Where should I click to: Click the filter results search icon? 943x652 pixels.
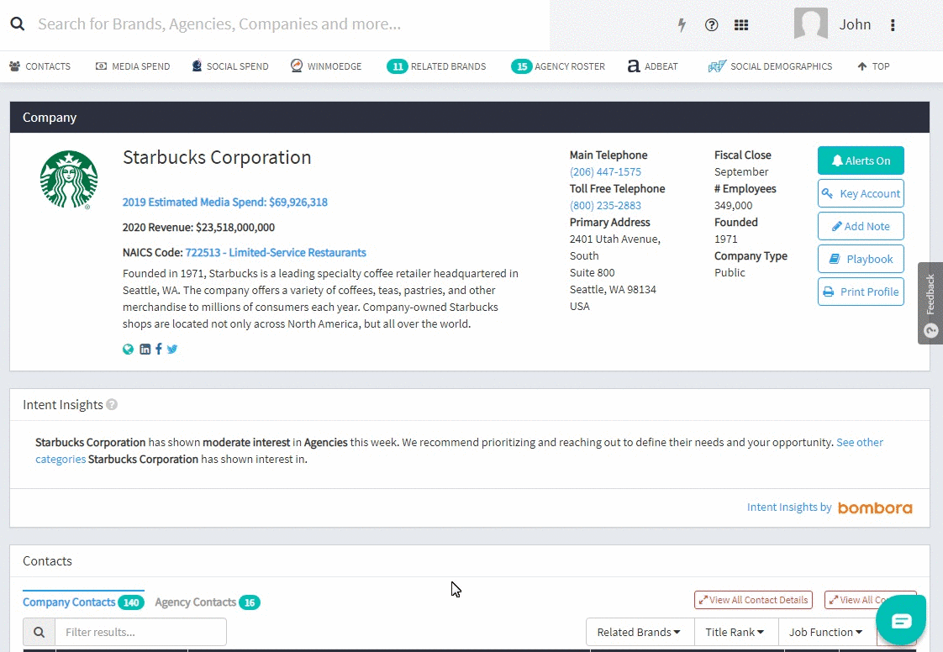click(x=40, y=632)
